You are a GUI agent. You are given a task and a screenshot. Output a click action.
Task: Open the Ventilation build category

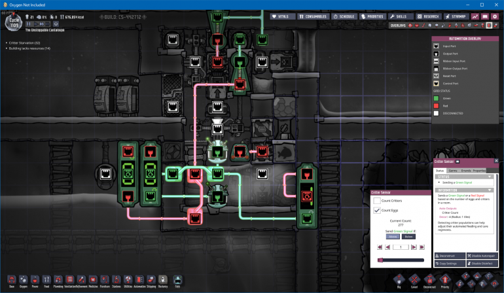tap(70, 280)
